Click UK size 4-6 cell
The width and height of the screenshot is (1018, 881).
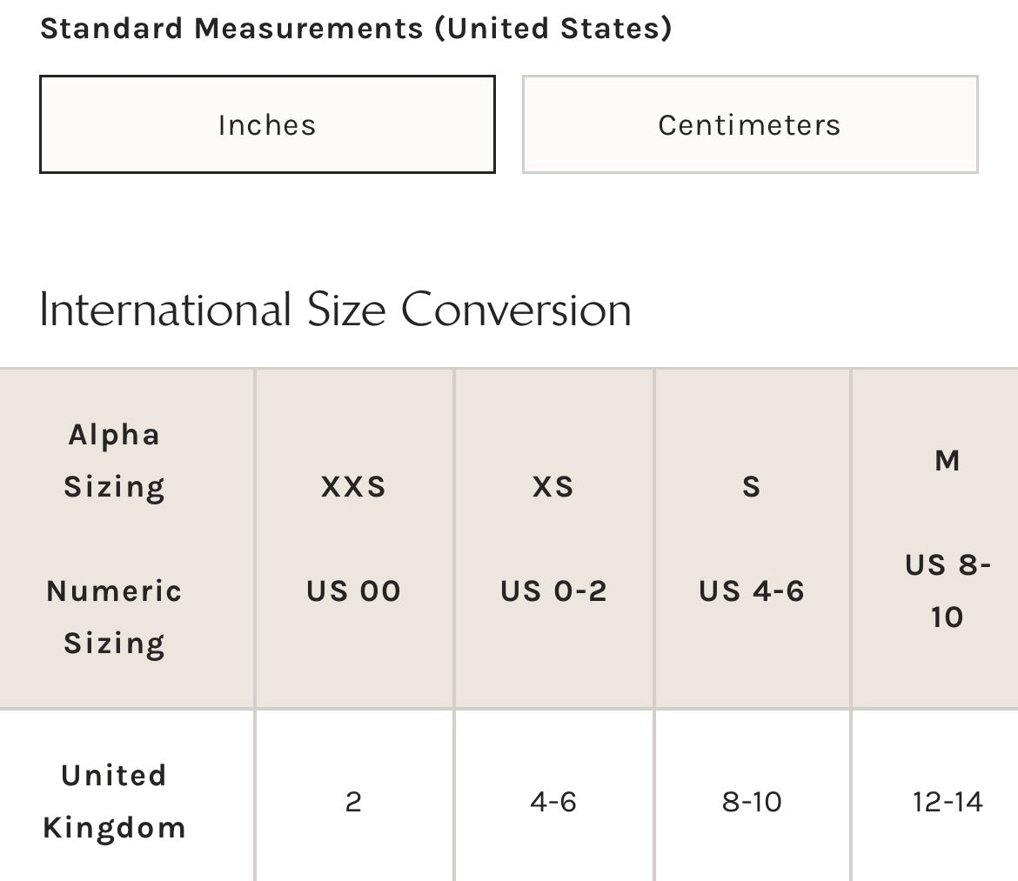(553, 801)
